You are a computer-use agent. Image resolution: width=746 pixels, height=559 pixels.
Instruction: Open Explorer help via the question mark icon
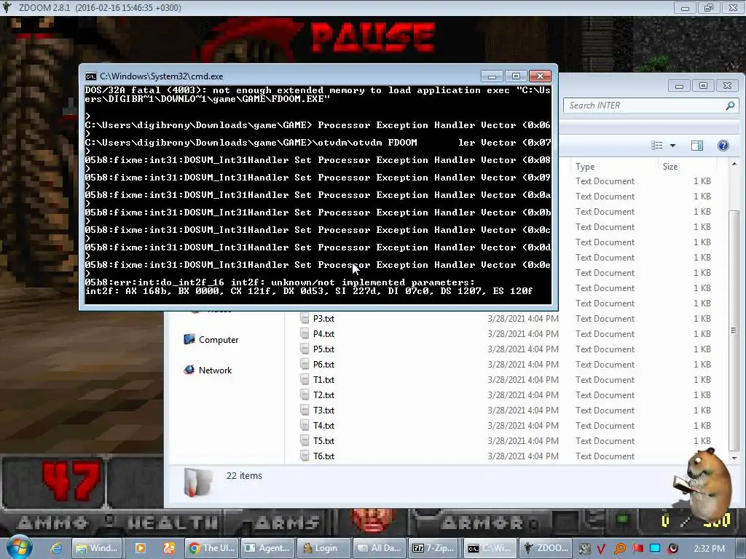point(723,146)
